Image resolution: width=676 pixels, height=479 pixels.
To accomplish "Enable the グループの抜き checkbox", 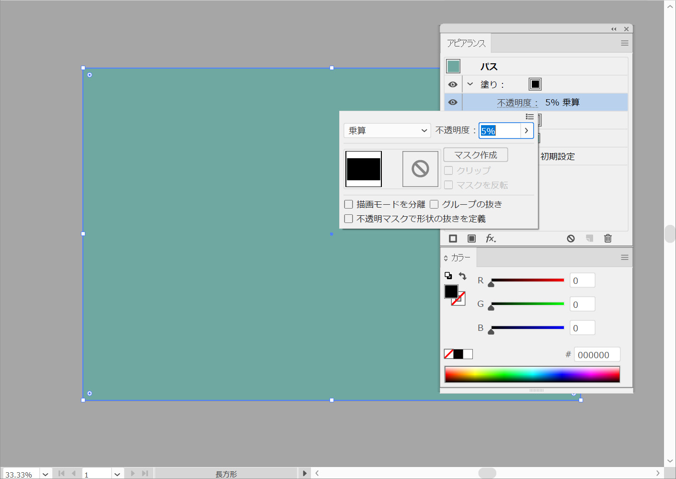I will pyautogui.click(x=434, y=204).
